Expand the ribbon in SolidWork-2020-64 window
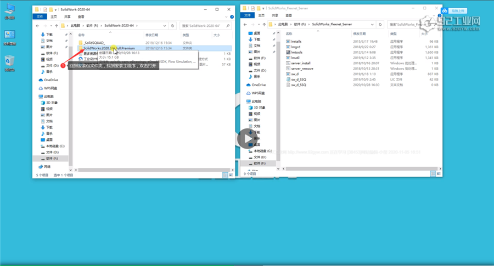494x266 pixels. pos(226,17)
